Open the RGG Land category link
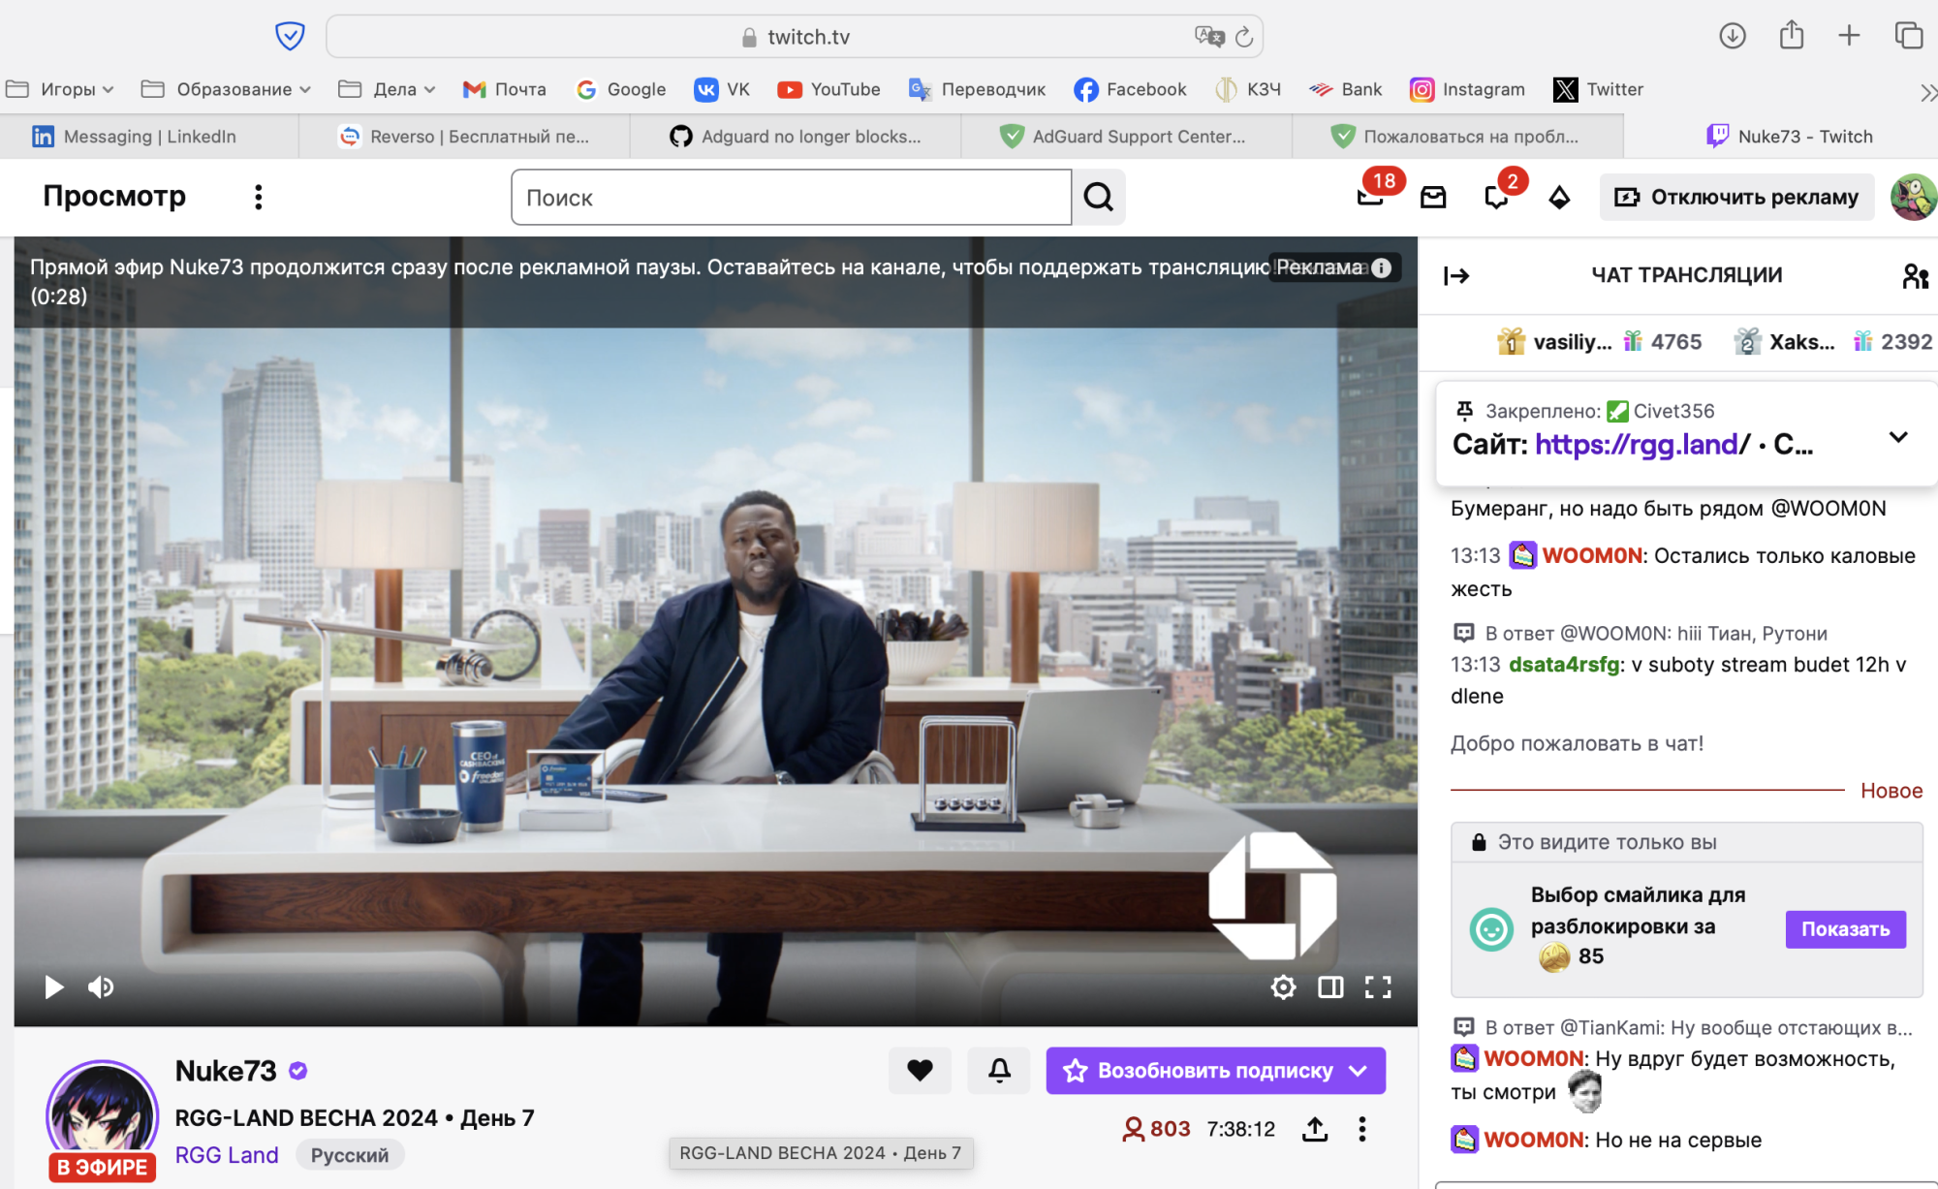1938x1189 pixels. tap(226, 1154)
